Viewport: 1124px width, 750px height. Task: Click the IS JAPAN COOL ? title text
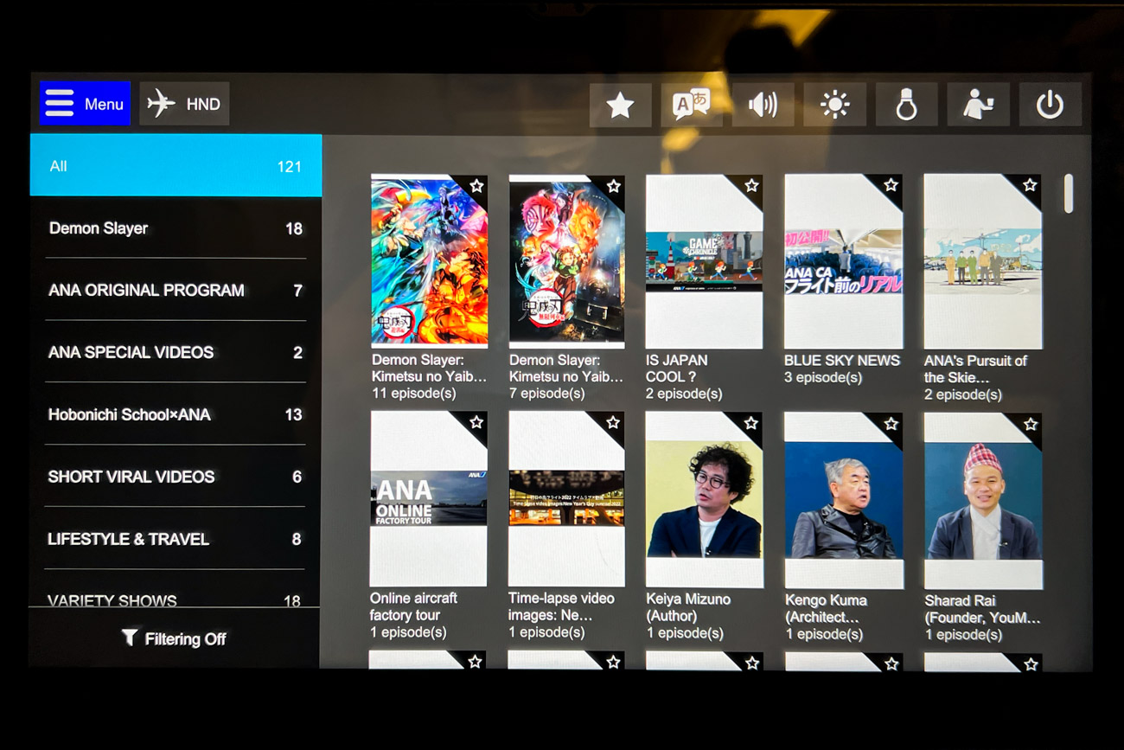[x=677, y=369]
